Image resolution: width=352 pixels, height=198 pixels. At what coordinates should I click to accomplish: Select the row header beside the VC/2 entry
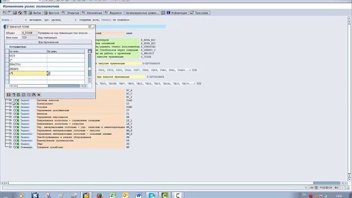7,56
